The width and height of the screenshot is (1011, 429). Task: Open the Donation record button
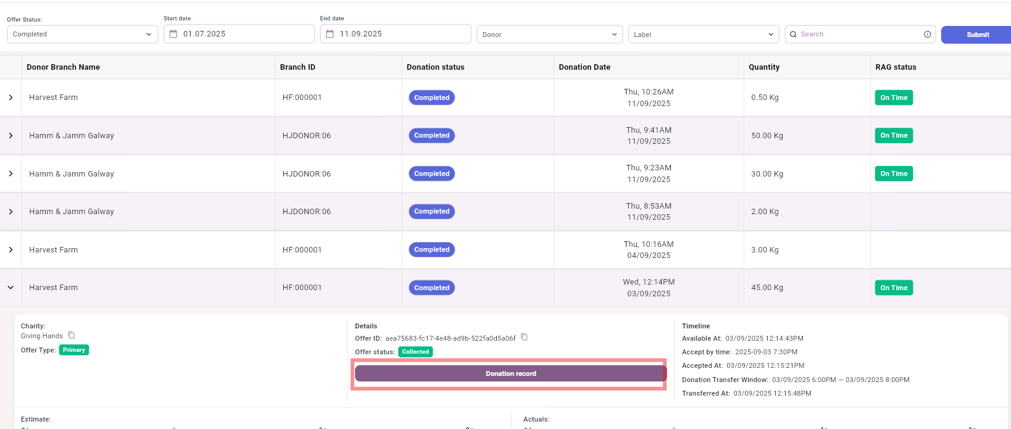[x=510, y=373]
